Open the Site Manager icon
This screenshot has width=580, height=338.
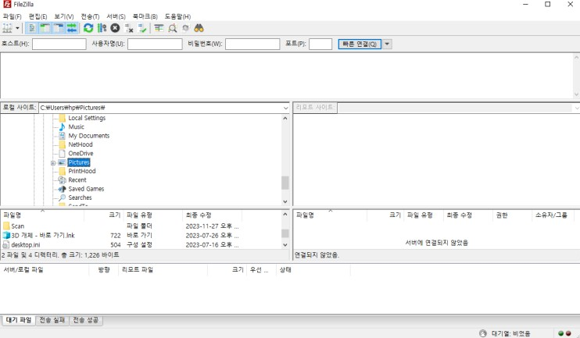[7, 28]
